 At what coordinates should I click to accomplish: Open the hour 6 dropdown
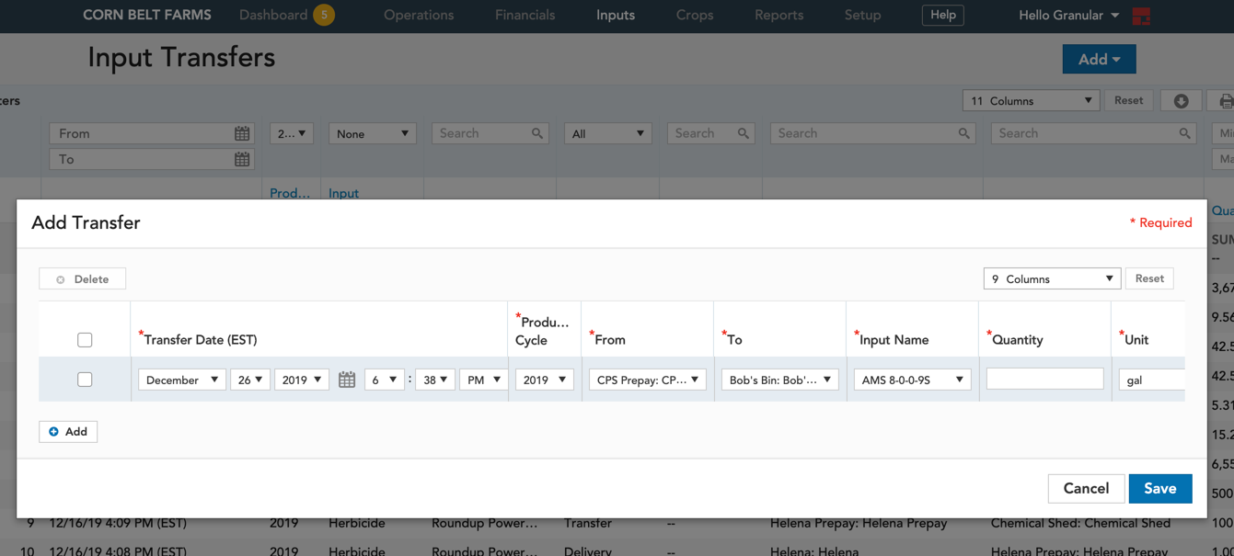pyautogui.click(x=385, y=380)
